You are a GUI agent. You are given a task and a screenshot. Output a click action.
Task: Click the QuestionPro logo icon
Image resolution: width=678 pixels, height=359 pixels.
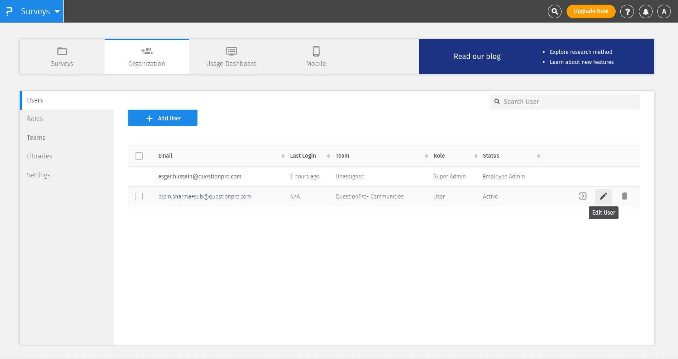pyautogui.click(x=9, y=11)
